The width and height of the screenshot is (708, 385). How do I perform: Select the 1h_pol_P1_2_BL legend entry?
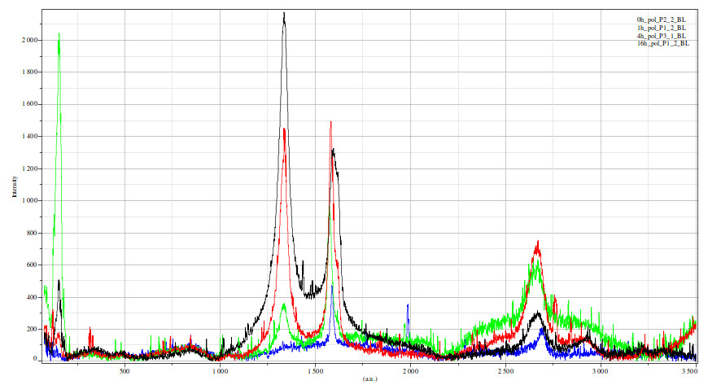coord(662,27)
